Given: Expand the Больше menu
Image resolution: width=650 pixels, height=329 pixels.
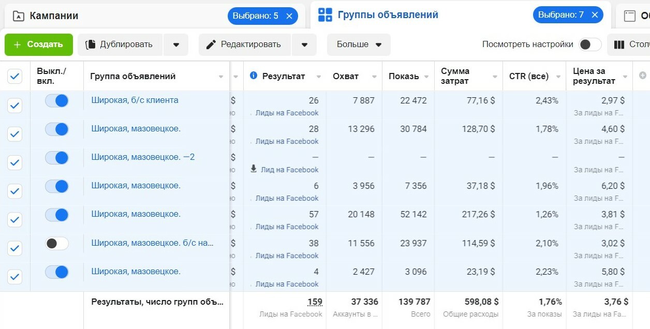Looking at the screenshot, I should pos(359,45).
